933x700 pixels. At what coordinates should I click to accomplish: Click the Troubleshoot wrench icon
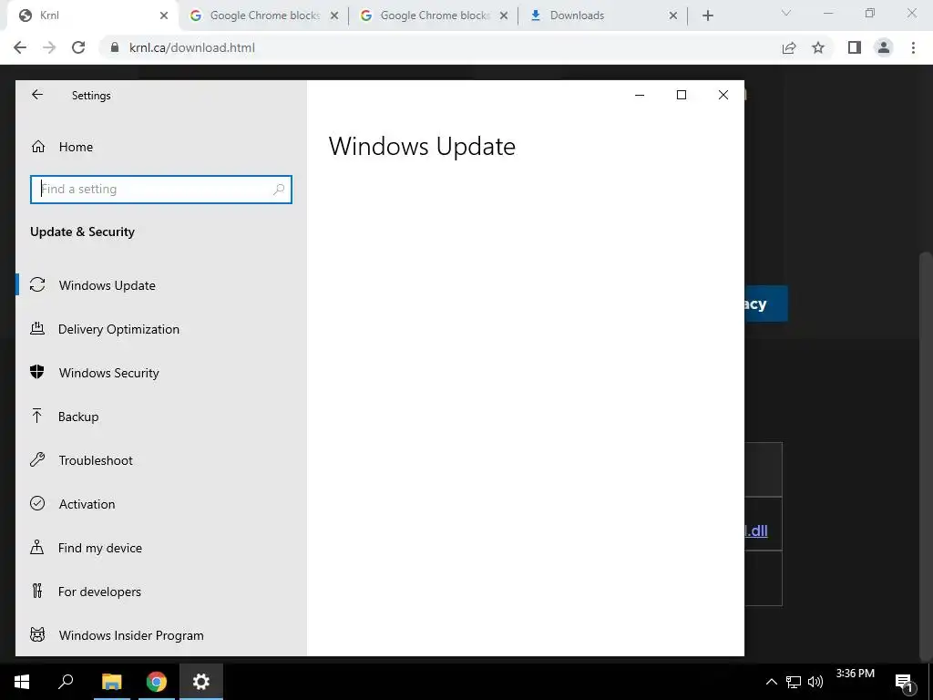click(37, 459)
